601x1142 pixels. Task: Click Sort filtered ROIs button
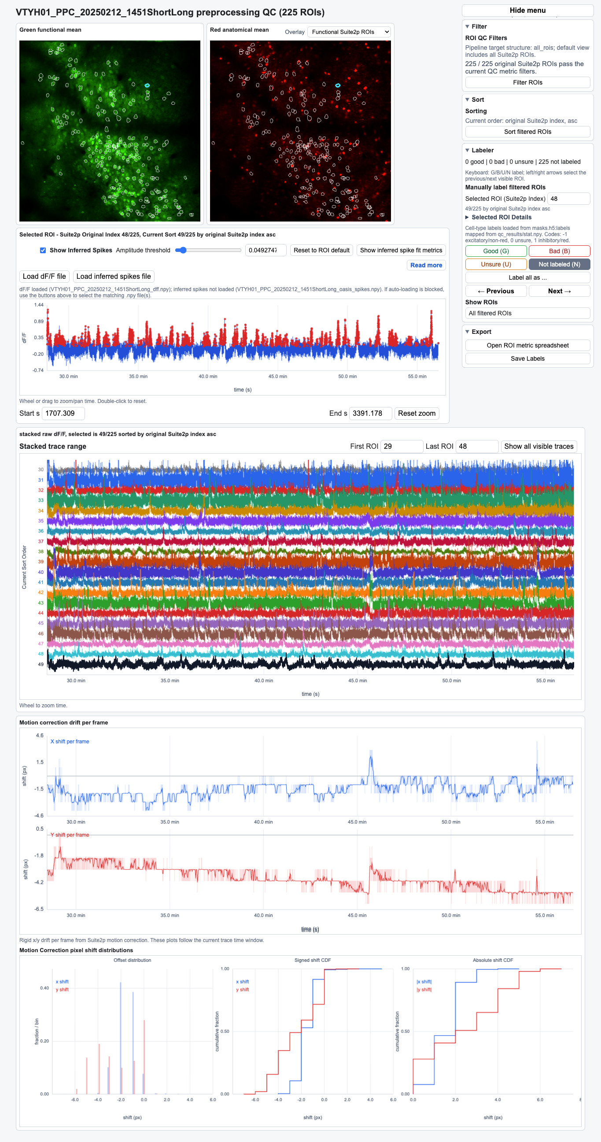pos(527,132)
